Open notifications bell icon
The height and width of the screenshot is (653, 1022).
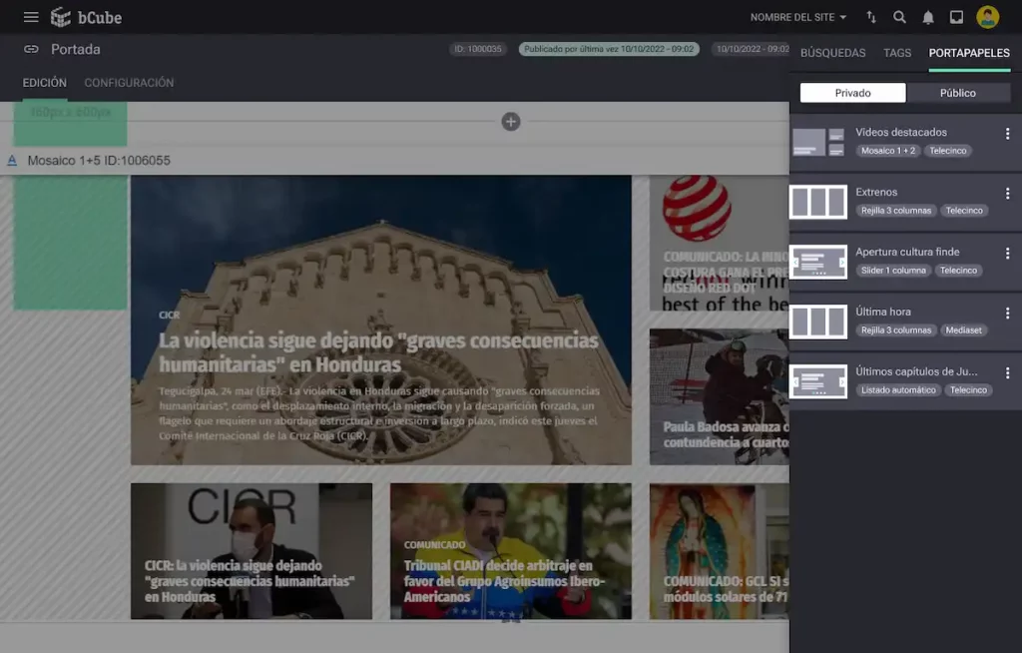point(928,17)
